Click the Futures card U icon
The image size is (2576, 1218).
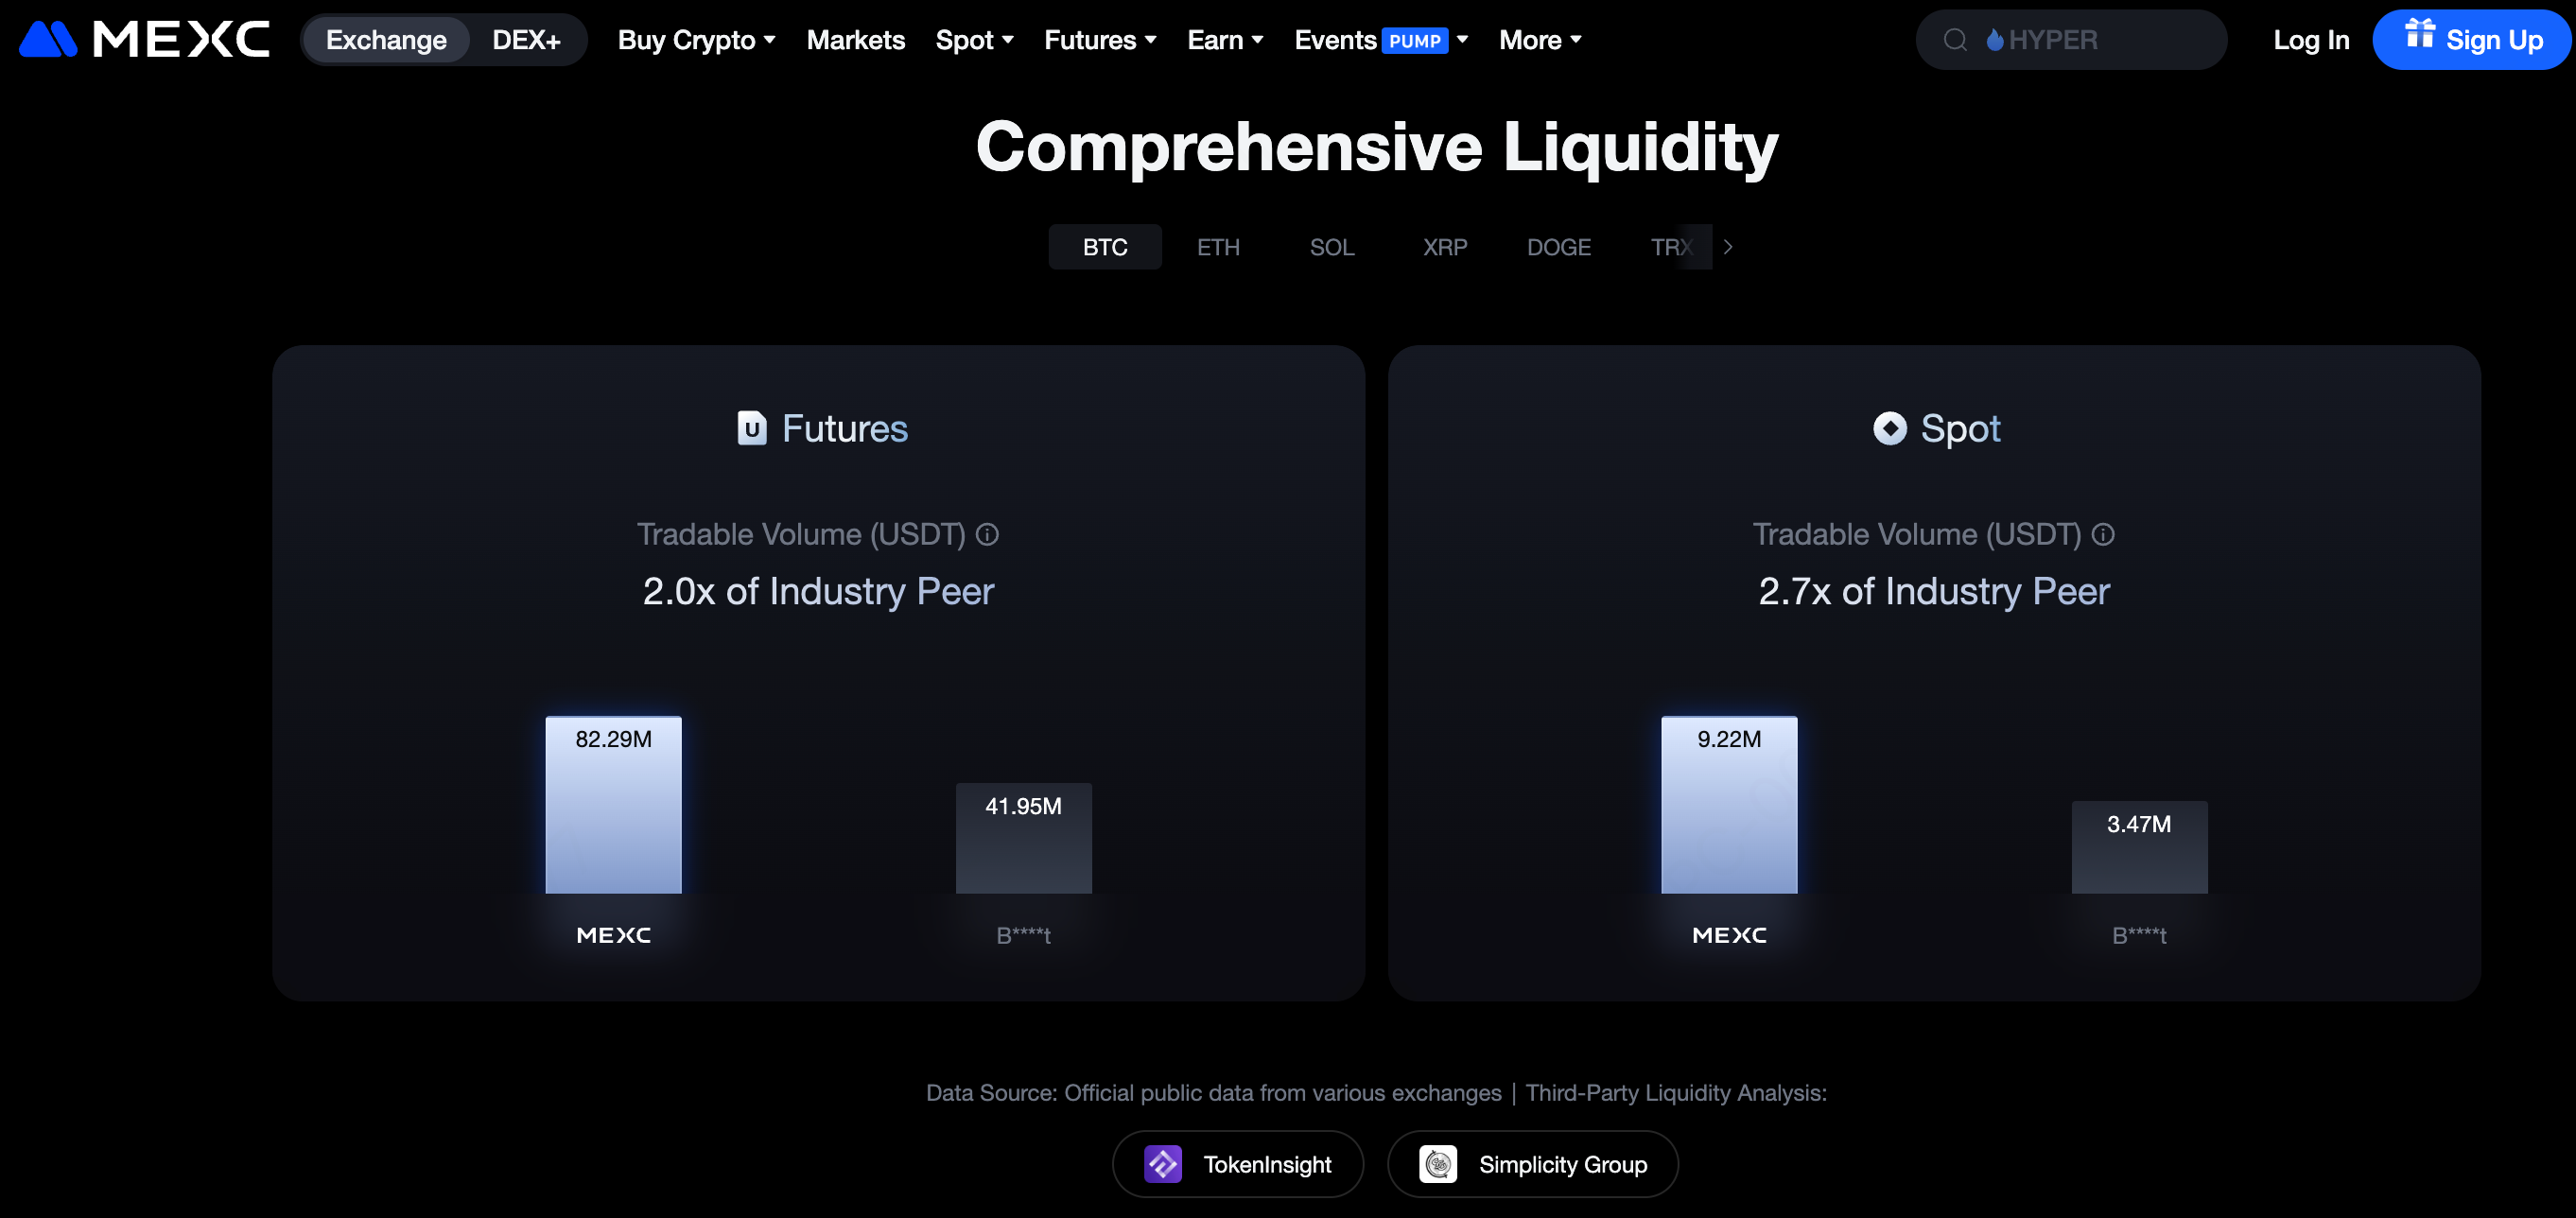click(x=752, y=428)
